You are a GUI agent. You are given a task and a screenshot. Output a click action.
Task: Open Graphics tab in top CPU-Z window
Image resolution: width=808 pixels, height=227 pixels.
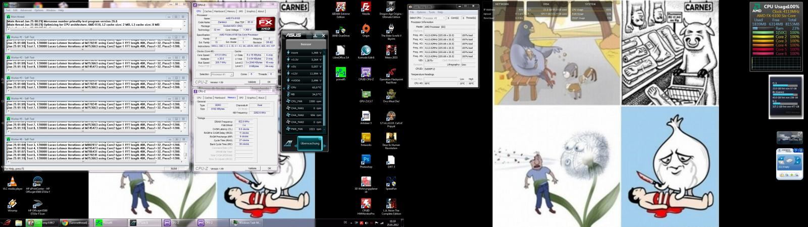click(x=250, y=11)
